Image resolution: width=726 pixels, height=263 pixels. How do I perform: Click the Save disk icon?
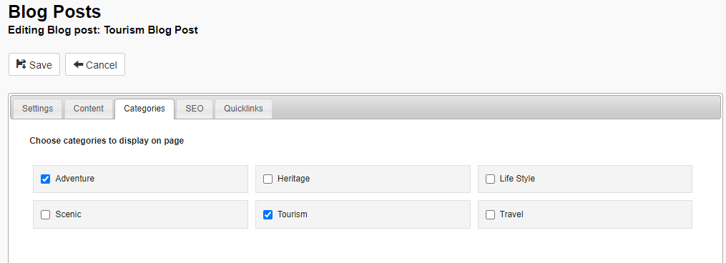coord(21,64)
